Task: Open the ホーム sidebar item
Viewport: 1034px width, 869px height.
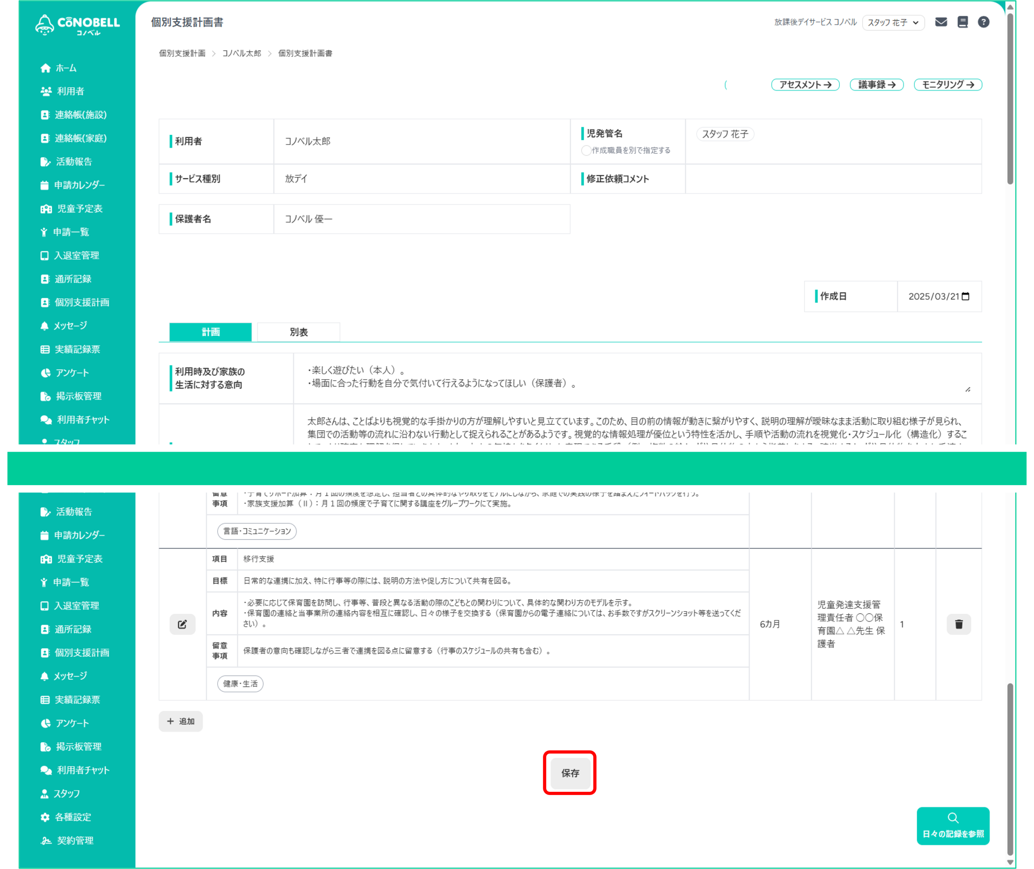Action: [58, 68]
